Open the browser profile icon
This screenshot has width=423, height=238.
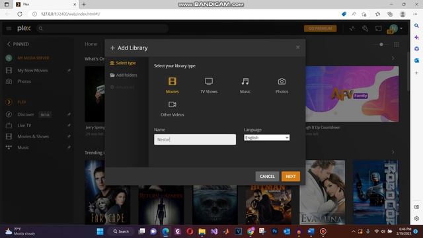tap(403, 14)
